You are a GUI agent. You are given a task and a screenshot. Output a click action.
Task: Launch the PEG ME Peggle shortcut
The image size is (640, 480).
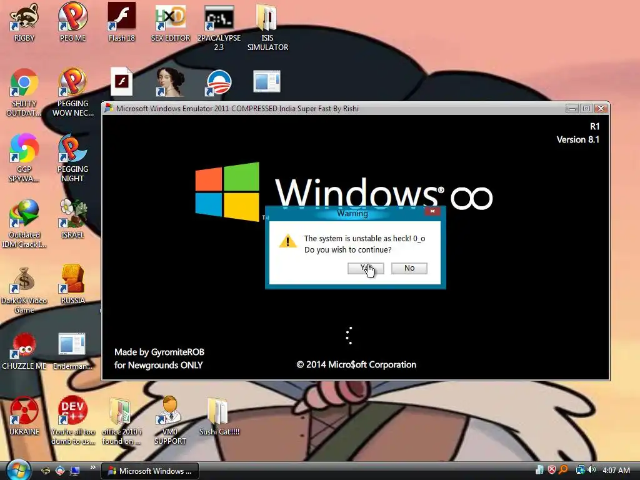[x=72, y=23]
